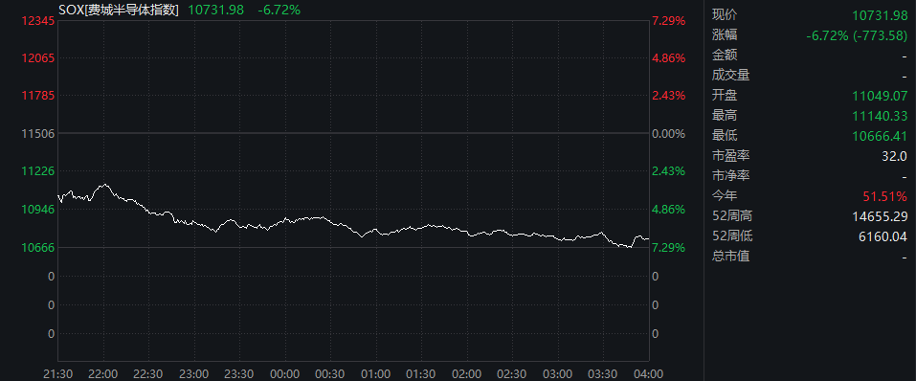
Task: Click the 现价 label in quote panel
Action: [x=725, y=15]
